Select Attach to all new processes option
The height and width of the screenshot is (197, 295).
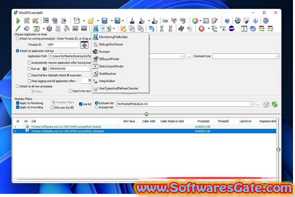[x=18, y=86]
